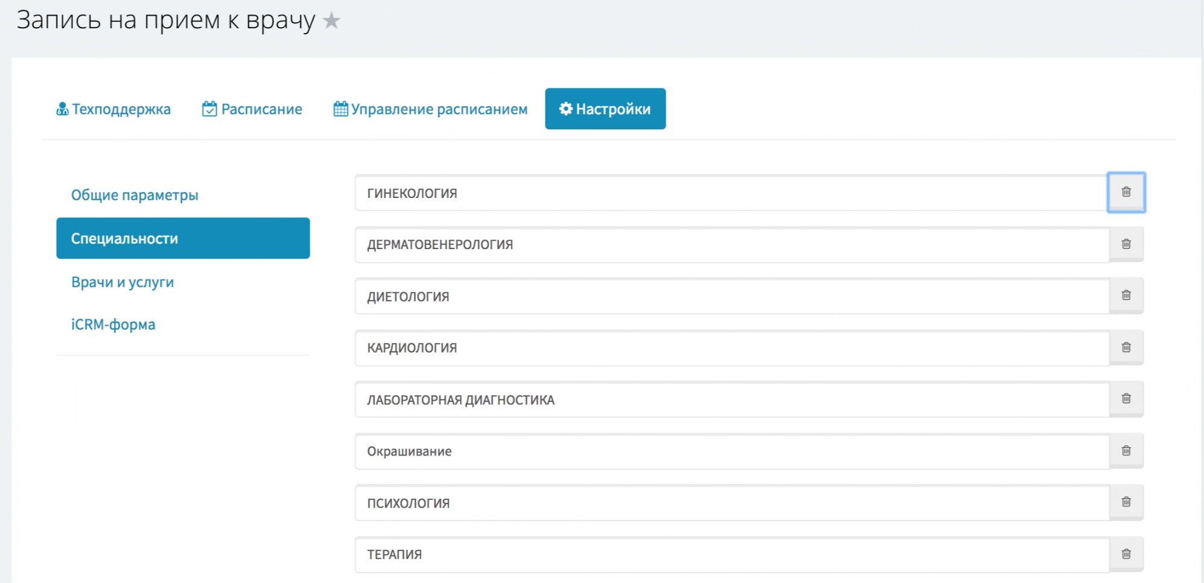
Task: Remove ДИЕТОЛОГИЯ using its trash icon
Action: click(1126, 295)
